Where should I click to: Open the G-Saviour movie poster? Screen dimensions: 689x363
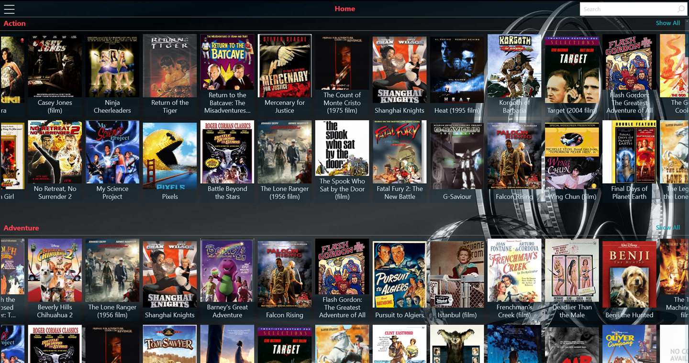457,156
